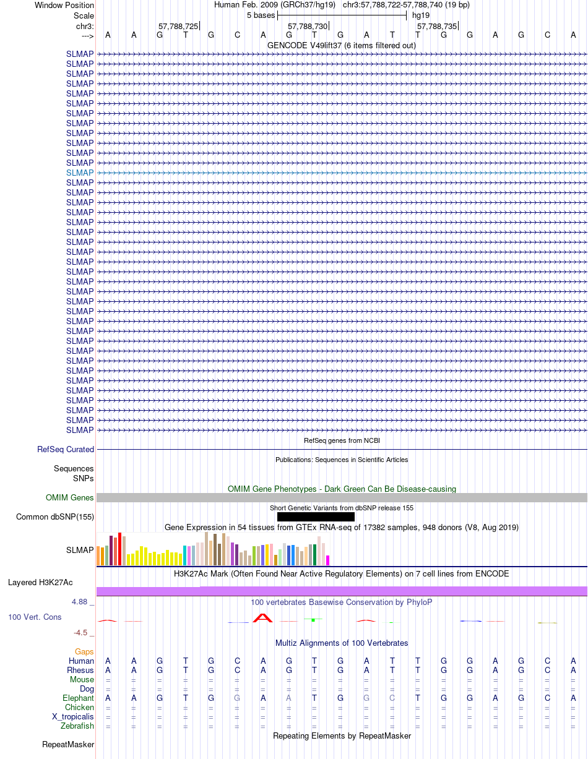Select the Scale track label
Image resolution: width=588 pixels, height=759 pixels.
[x=84, y=15]
